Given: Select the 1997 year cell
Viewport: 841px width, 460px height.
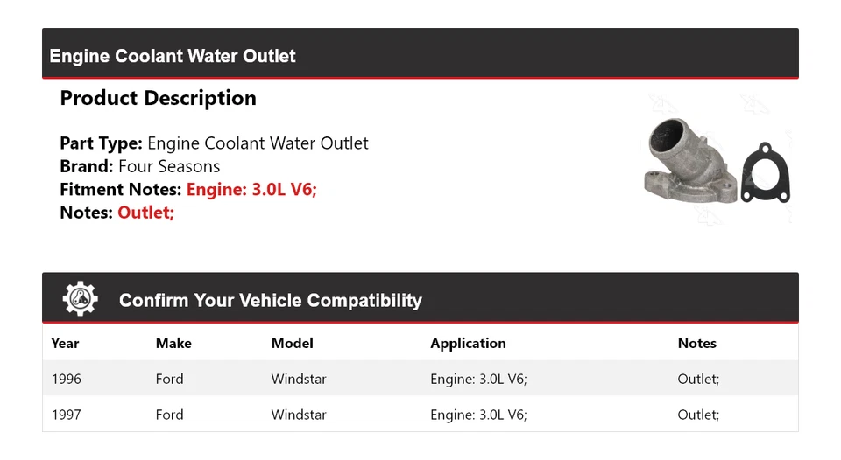Looking at the screenshot, I should pos(66,415).
